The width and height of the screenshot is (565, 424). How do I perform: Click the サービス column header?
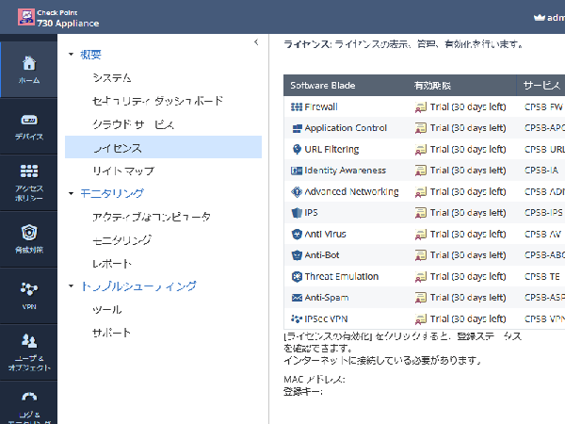pos(541,86)
